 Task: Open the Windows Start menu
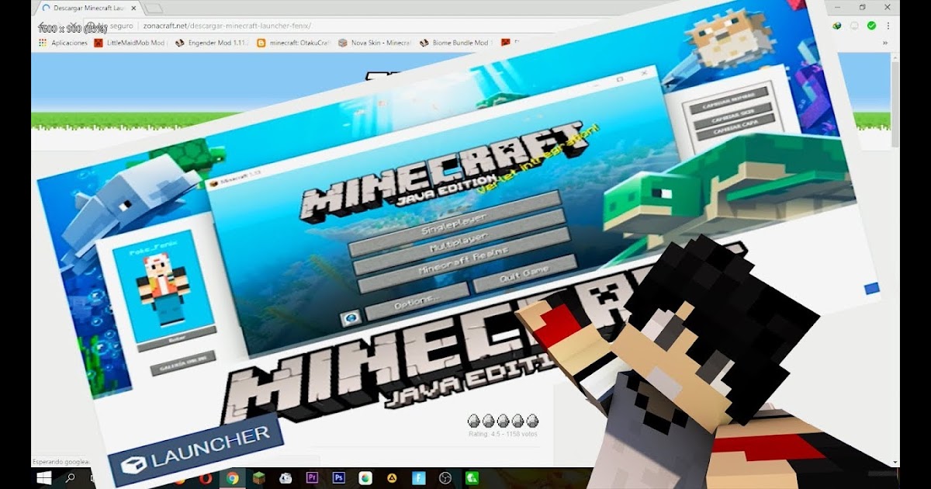tap(43, 478)
